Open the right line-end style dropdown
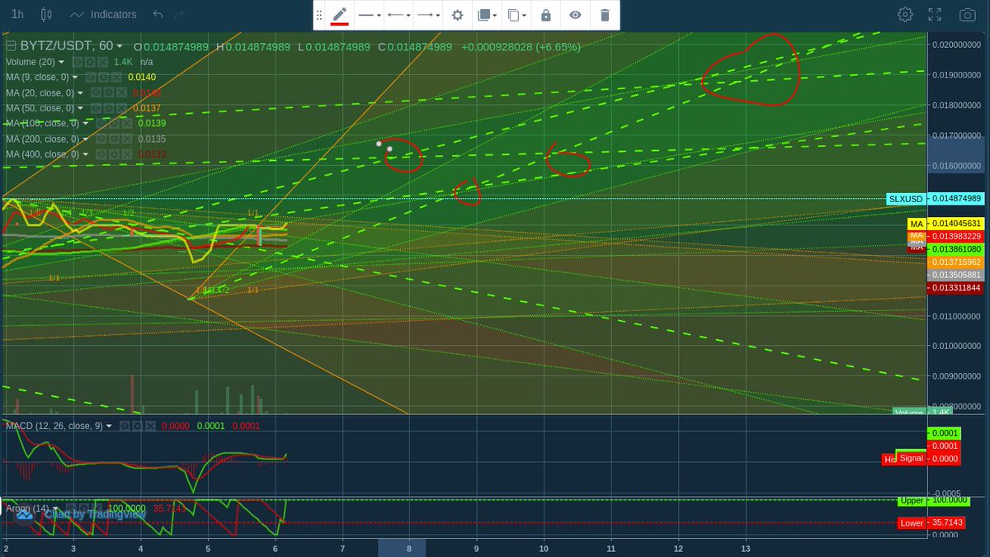Screen dimensions: 990x557 pos(427,15)
